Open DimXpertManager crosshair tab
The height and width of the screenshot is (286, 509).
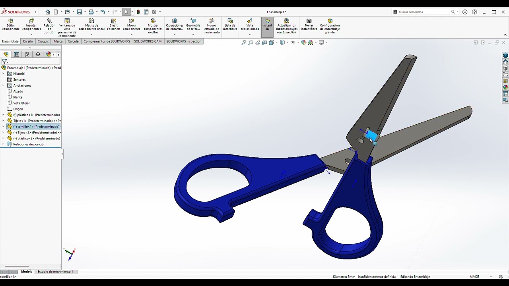pos(38,54)
